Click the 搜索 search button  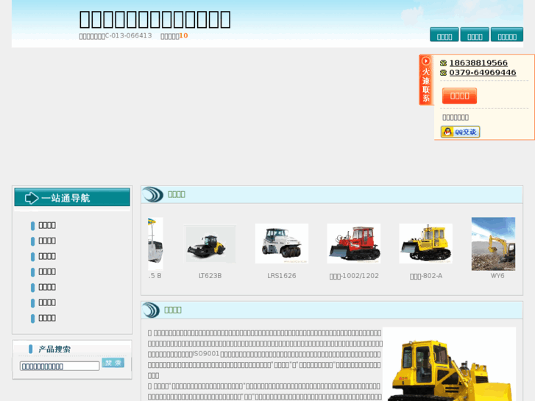[x=113, y=363]
